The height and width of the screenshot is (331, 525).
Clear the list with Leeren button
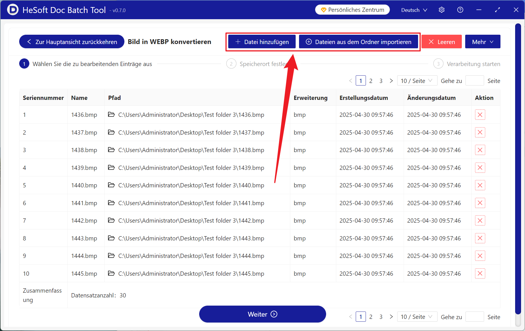pos(441,42)
